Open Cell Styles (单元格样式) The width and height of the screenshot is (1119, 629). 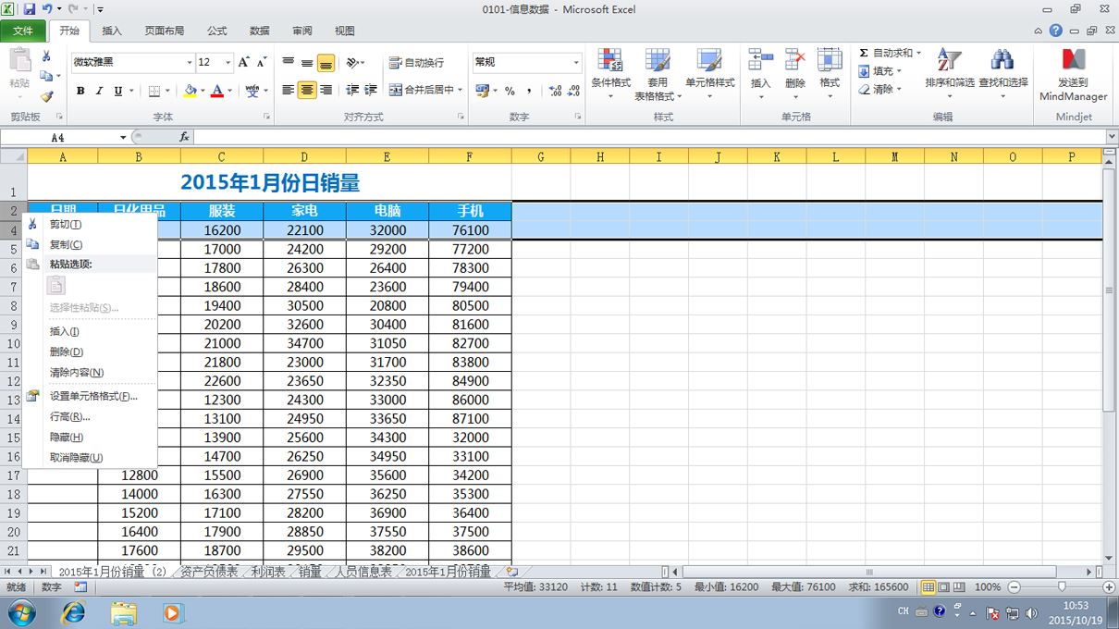[709, 74]
